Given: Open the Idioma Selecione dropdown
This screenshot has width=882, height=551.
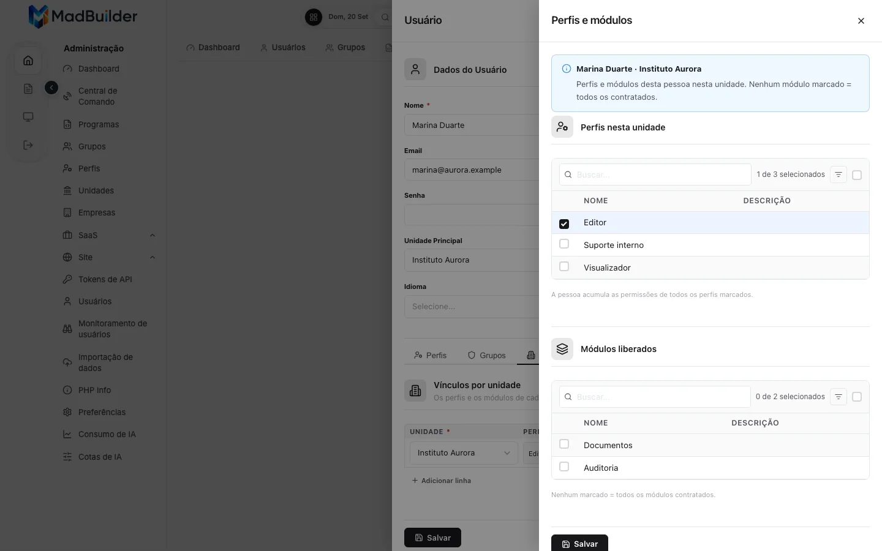Looking at the screenshot, I should [472, 307].
